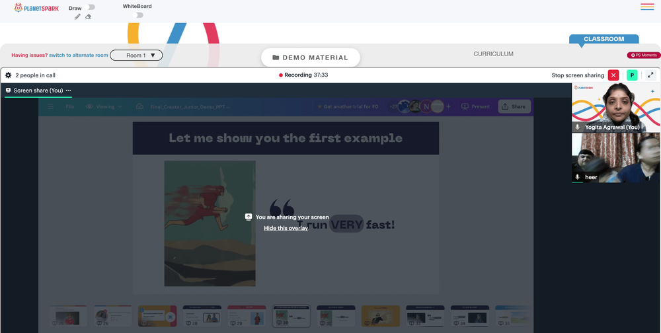Click the Canva Present button

pos(476,106)
